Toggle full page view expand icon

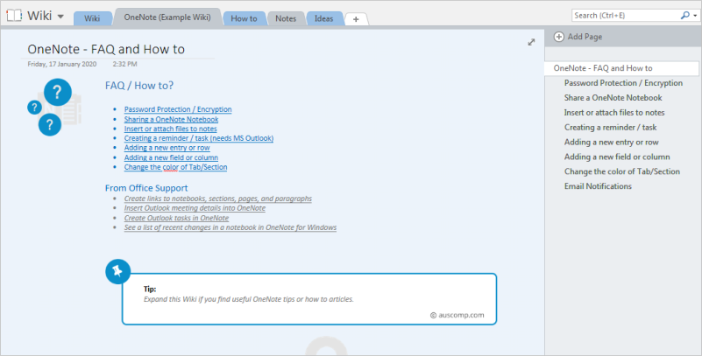tap(531, 42)
